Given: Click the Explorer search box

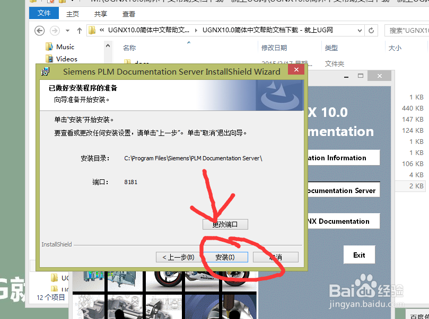Looking at the screenshot, I should tap(407, 31).
